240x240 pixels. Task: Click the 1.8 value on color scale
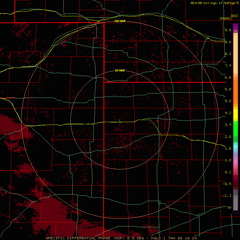point(228,149)
